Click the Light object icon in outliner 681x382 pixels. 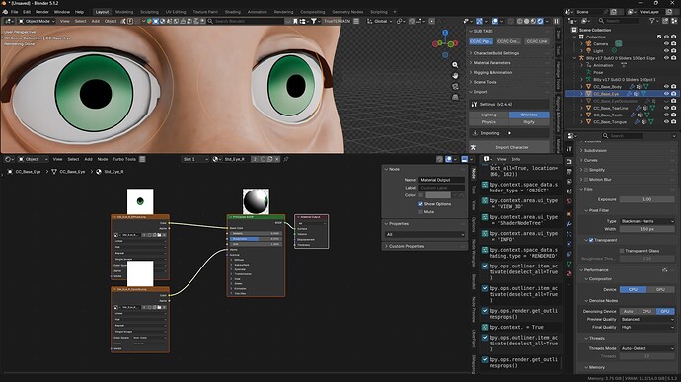click(589, 51)
